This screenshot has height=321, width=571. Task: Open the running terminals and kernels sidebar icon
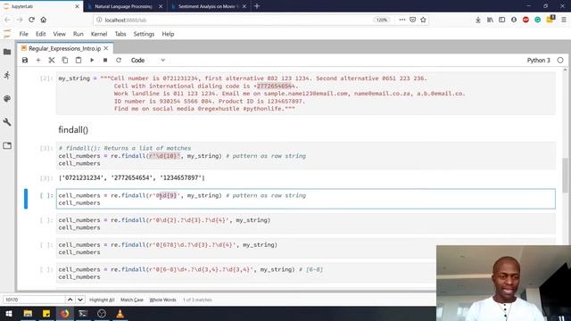[x=7, y=75]
